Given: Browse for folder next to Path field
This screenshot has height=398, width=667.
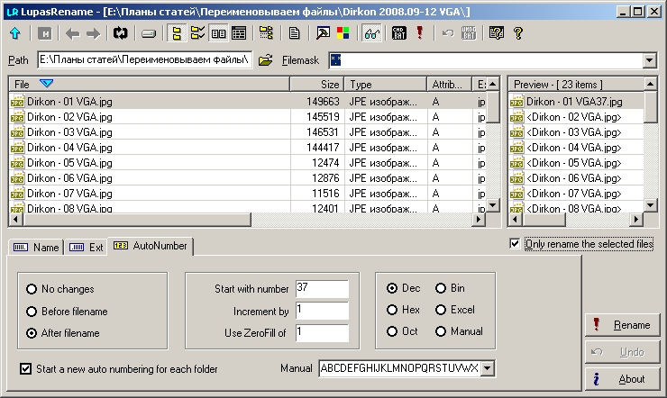Looking at the screenshot, I should pos(265,60).
